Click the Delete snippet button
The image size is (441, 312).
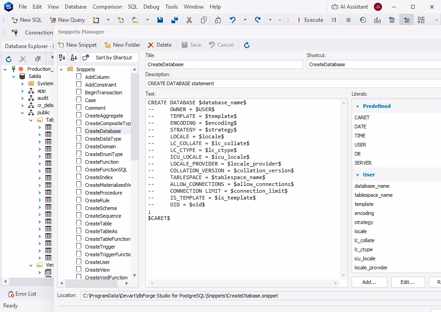(160, 45)
